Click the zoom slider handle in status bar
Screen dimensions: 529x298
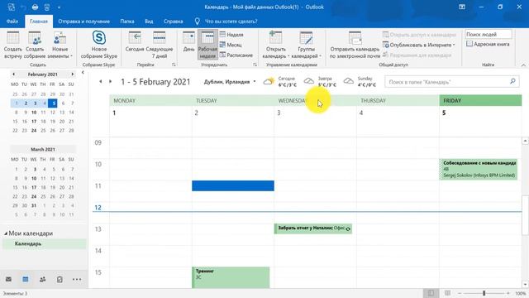coord(484,293)
